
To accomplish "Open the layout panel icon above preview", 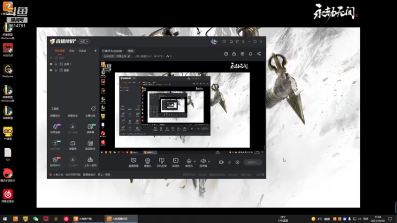I will click(x=242, y=54).
